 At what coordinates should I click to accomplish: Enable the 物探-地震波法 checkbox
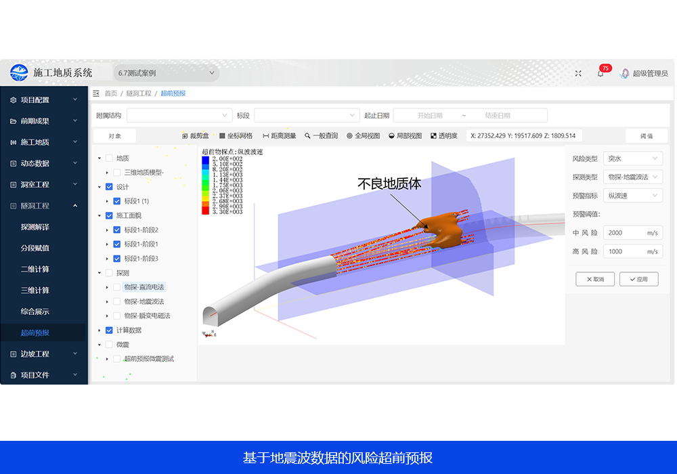coord(117,301)
